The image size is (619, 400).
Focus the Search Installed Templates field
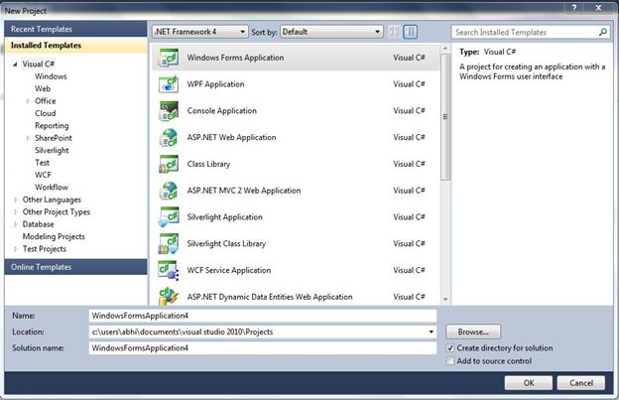(525, 32)
